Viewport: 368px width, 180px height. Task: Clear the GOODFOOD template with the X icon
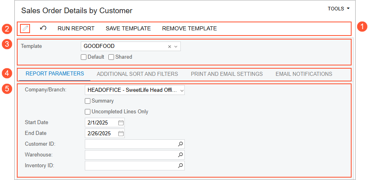coord(170,46)
